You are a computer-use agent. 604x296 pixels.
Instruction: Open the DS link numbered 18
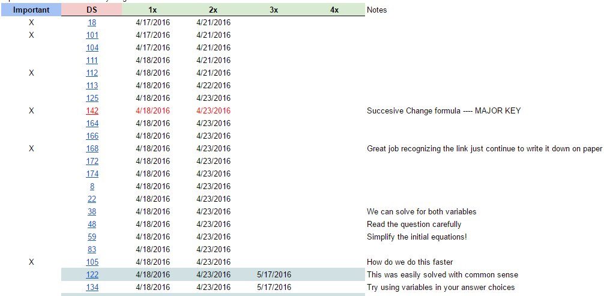(92, 22)
